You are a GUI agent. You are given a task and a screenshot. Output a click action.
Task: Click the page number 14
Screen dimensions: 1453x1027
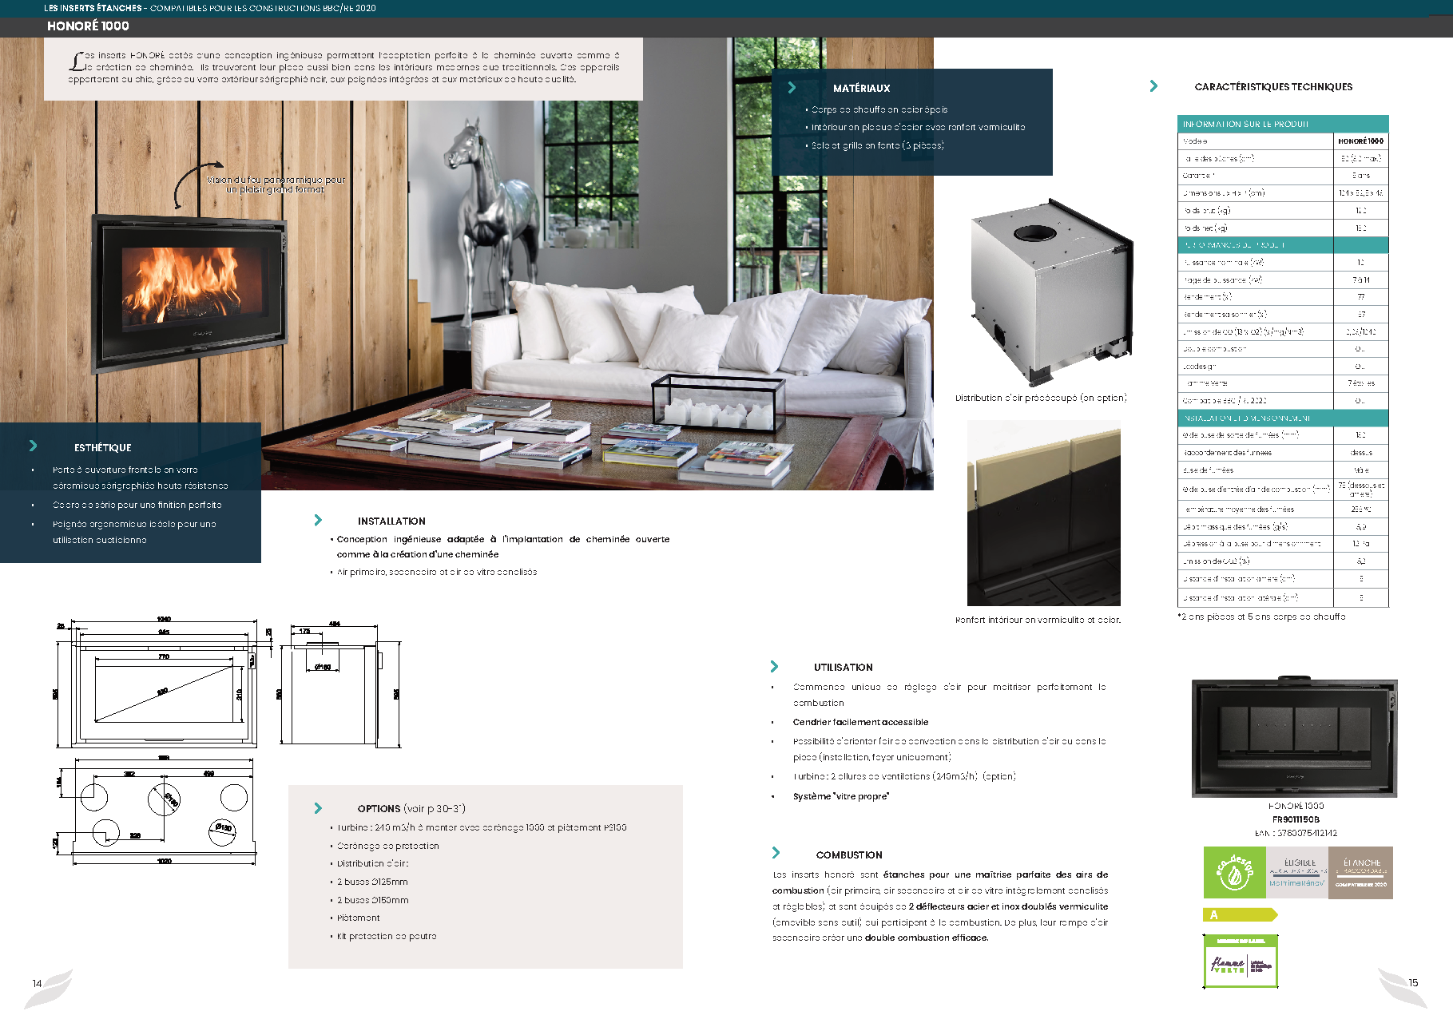(37, 983)
